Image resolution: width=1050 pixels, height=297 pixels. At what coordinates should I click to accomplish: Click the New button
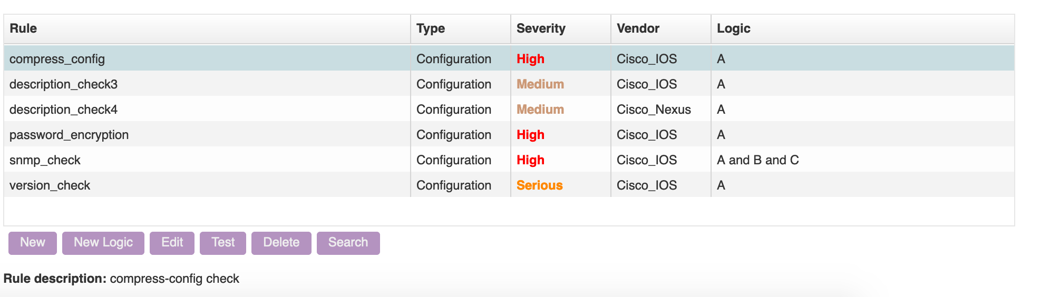(x=33, y=243)
